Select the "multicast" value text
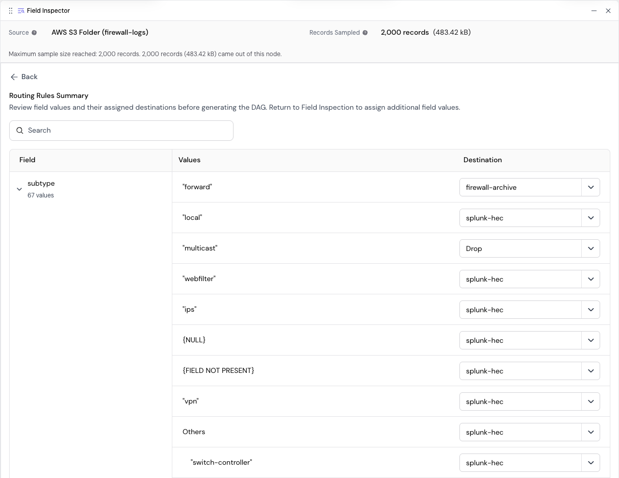The height and width of the screenshot is (478, 619). pos(200,248)
